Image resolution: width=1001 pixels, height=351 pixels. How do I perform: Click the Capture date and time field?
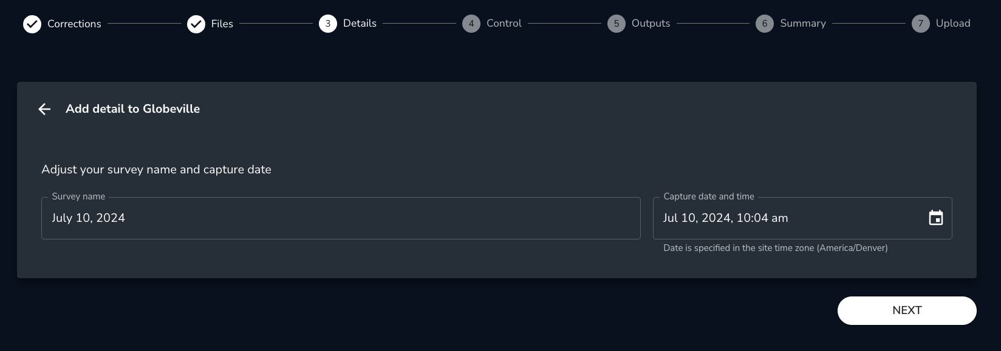(x=790, y=218)
